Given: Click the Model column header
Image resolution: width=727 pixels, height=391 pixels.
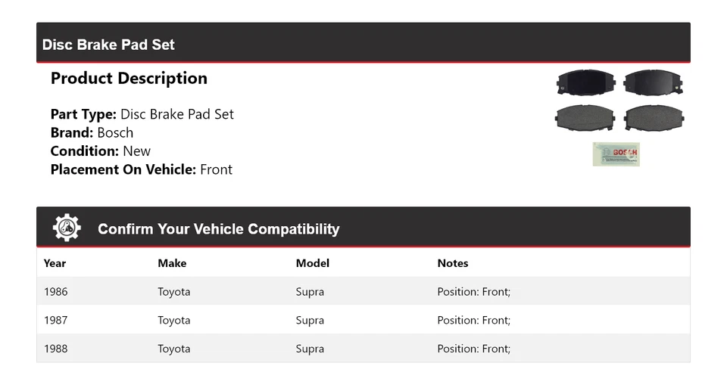Looking at the screenshot, I should coord(312,263).
